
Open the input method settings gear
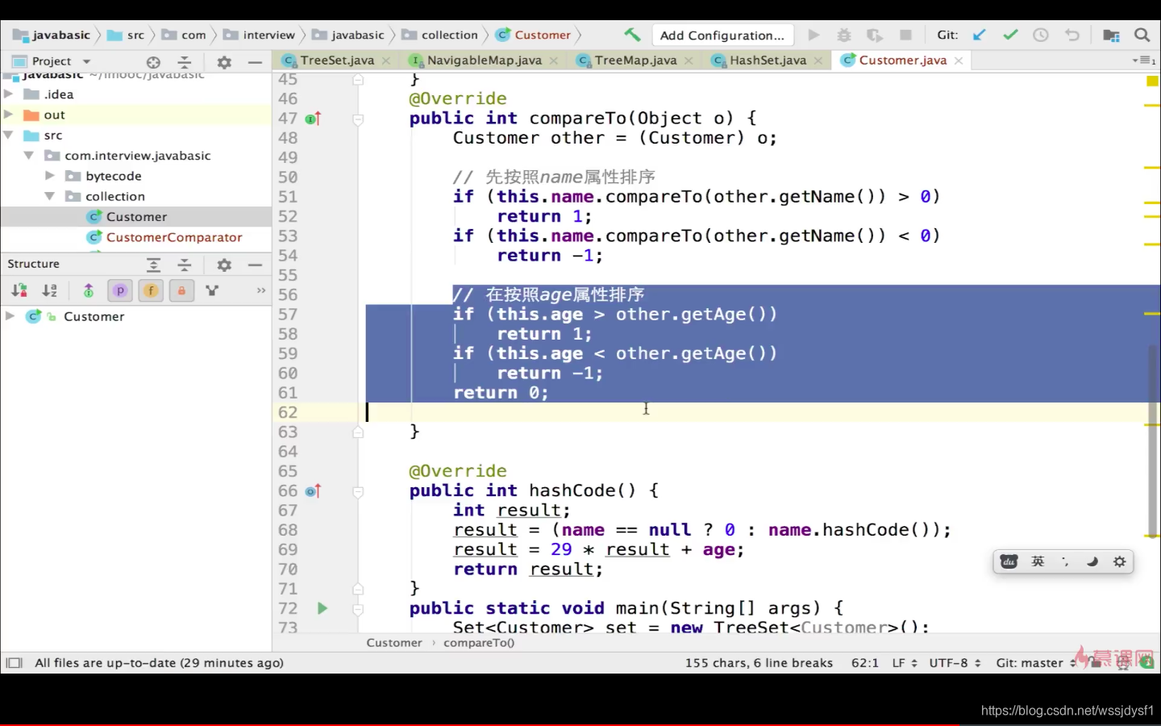tap(1120, 561)
